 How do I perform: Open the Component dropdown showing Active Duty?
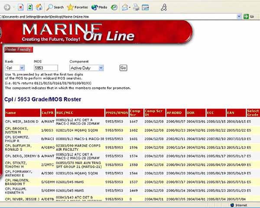[87, 68]
